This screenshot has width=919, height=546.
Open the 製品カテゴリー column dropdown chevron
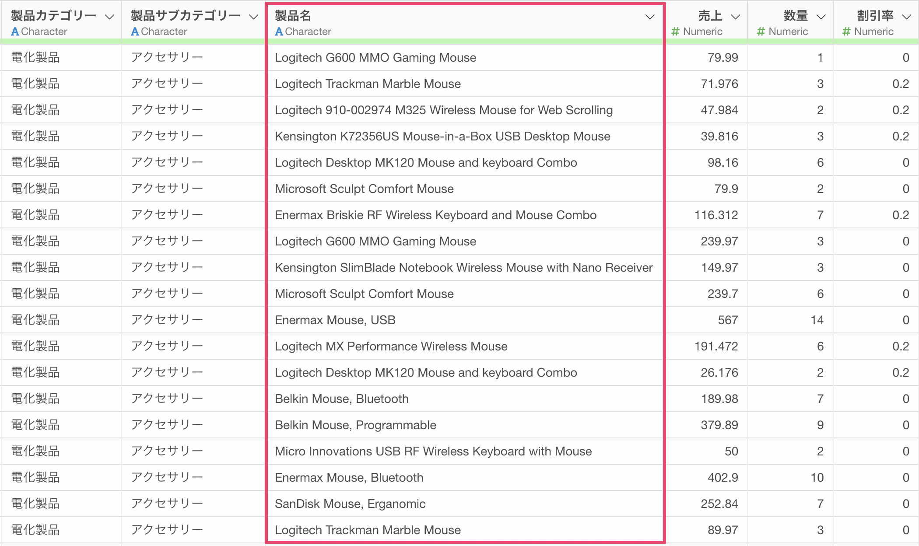[x=109, y=17]
